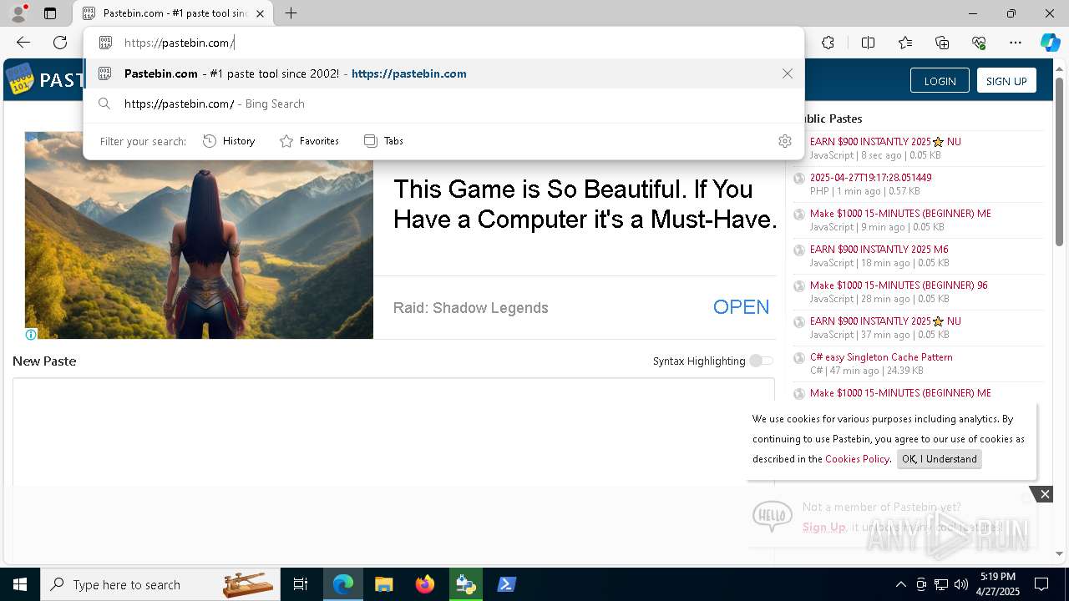Click the ad info icon
Viewport: 1069px width, 601px height.
tap(31, 335)
